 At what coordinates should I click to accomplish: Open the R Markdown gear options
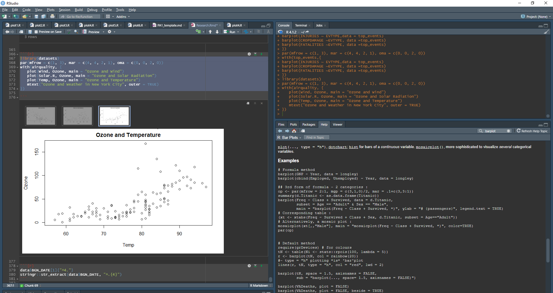click(x=109, y=32)
